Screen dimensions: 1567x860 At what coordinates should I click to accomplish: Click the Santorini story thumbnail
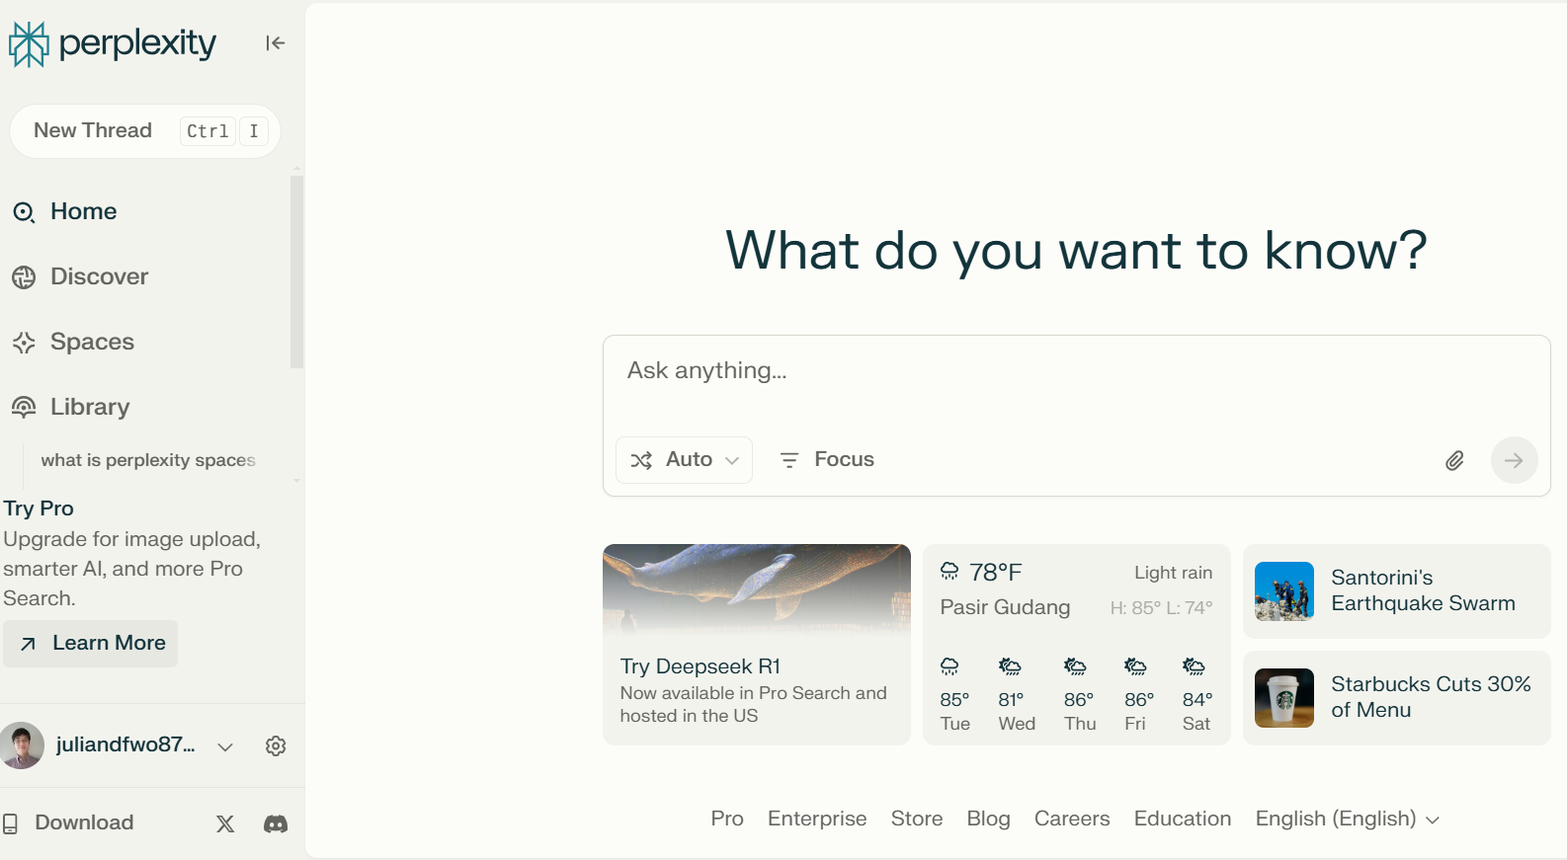tap(1284, 591)
